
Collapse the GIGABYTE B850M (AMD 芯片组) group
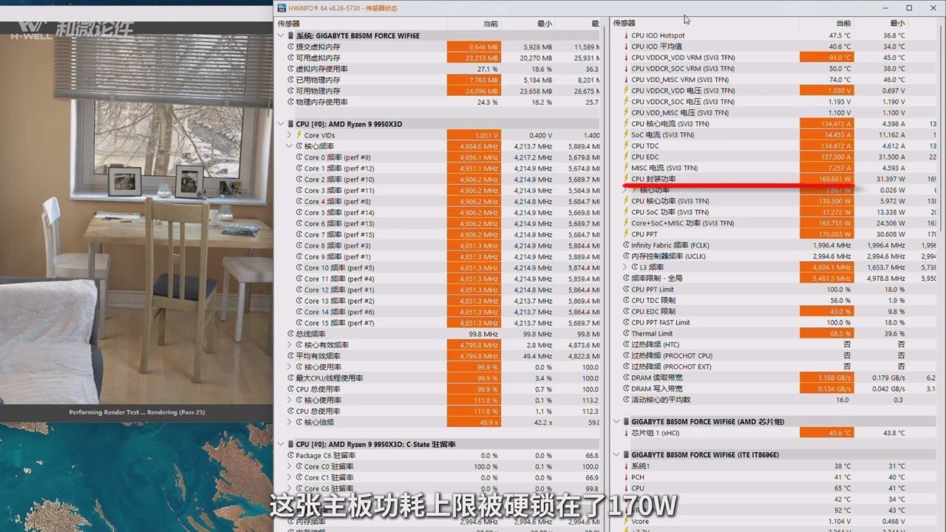pos(616,422)
